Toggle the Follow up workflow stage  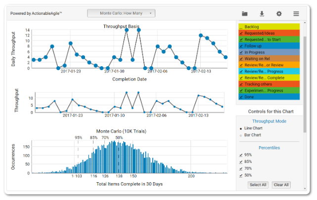pyautogui.click(x=241, y=45)
